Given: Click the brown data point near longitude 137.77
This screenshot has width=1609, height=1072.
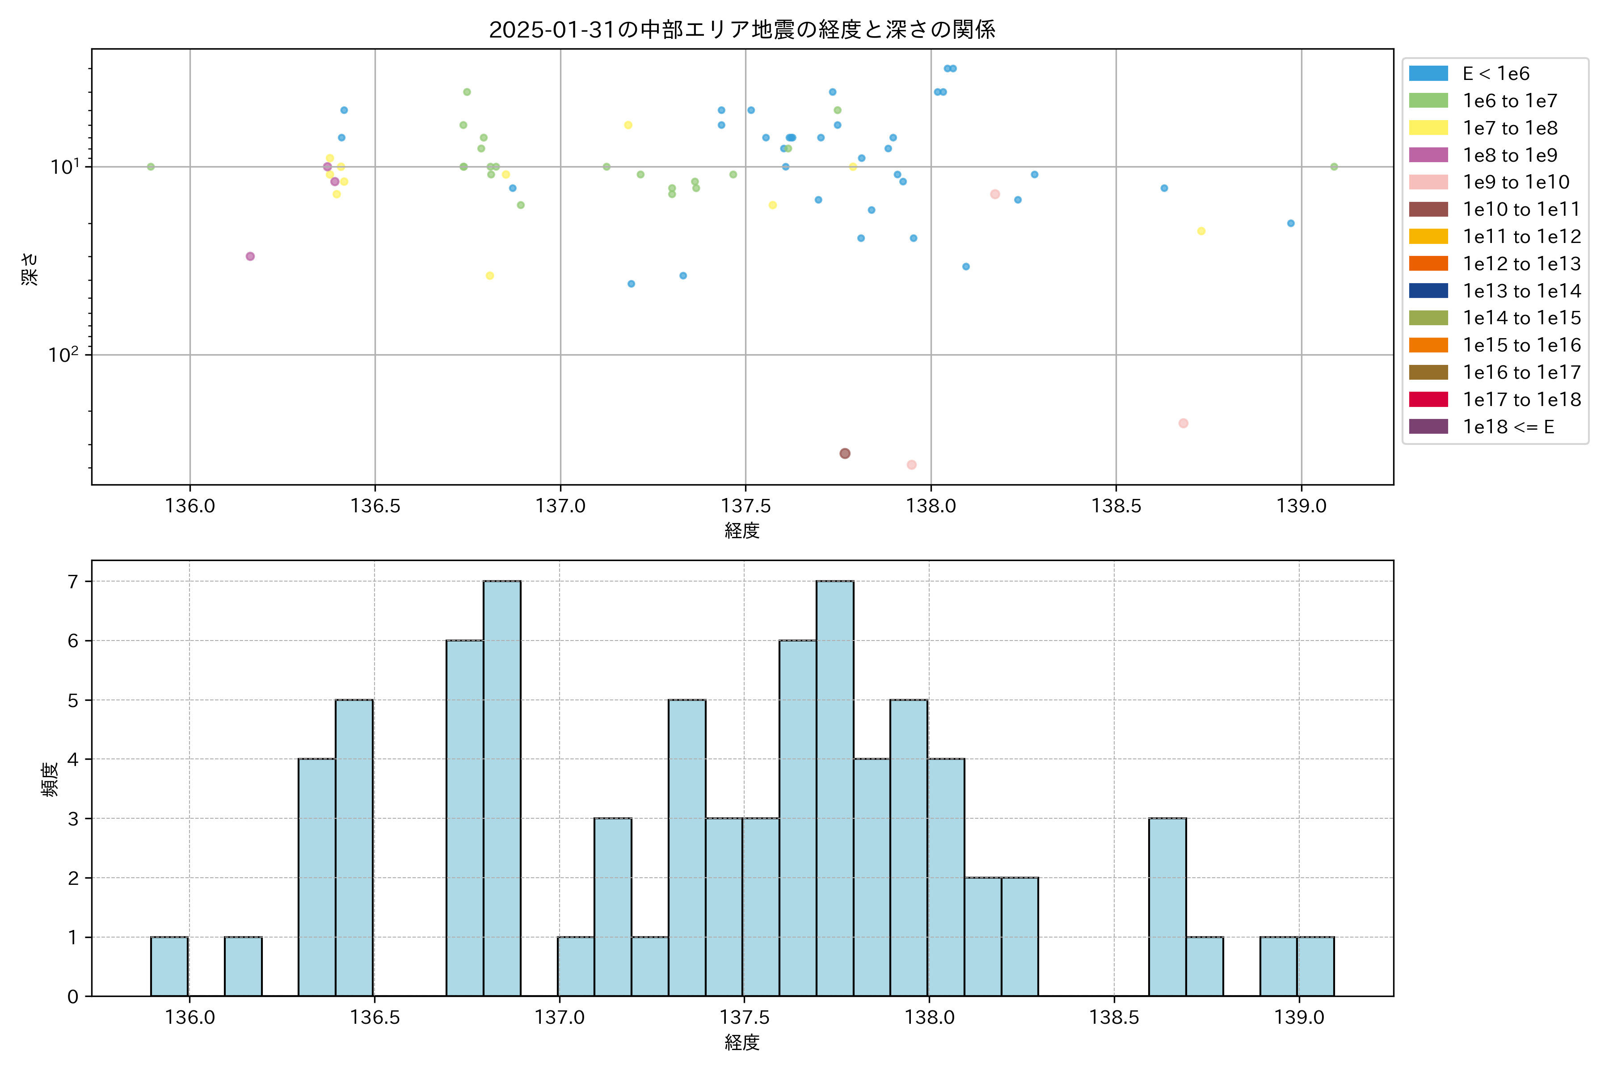Looking at the screenshot, I should pyautogui.click(x=845, y=453).
